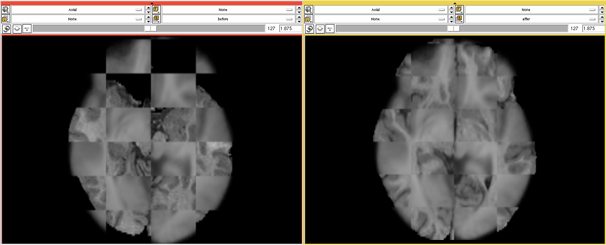Open foreground layer icon in red viewer
This screenshot has width=606, height=245.
point(156,9)
